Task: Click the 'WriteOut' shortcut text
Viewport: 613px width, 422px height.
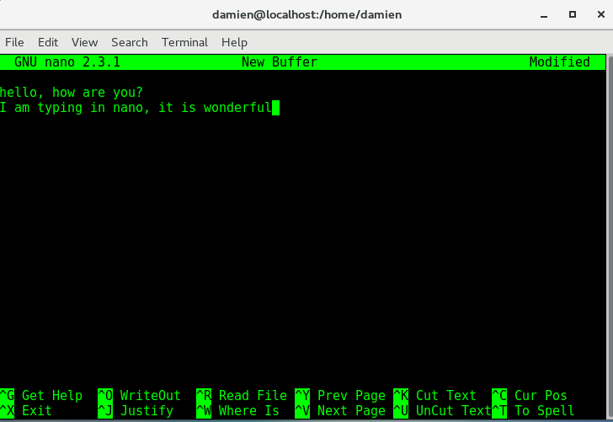Action: coord(151,395)
